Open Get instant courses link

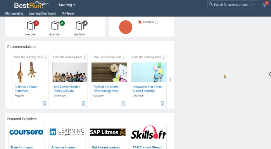click(x=106, y=147)
